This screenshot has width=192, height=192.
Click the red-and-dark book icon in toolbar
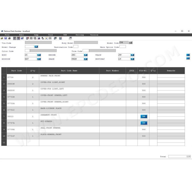pos(27,38)
